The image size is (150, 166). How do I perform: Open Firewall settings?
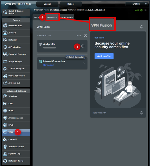tap(16, 140)
